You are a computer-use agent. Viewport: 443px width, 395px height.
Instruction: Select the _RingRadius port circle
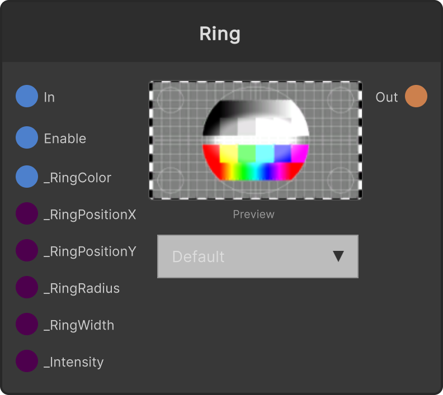click(x=27, y=287)
